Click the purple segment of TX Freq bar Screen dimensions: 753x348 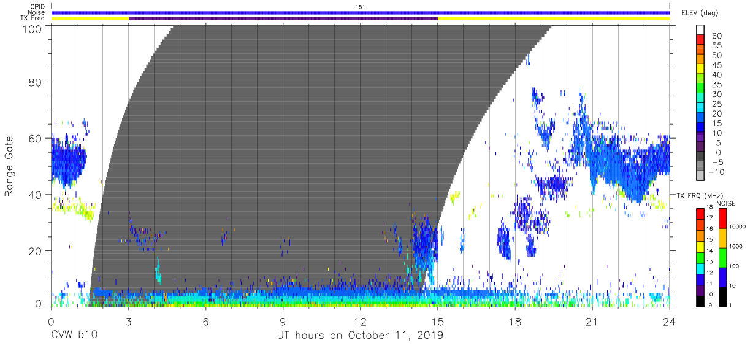[x=283, y=18]
